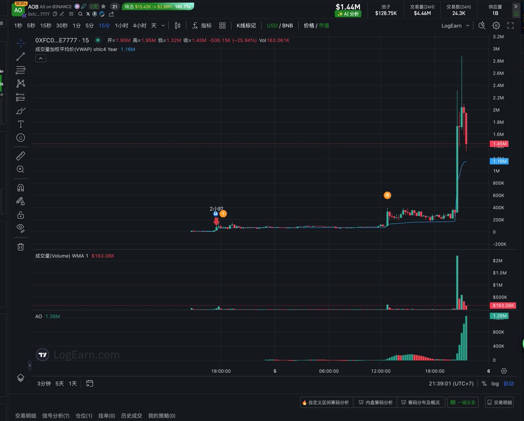
Task: Click the AI 分析 button
Action: pos(348,14)
